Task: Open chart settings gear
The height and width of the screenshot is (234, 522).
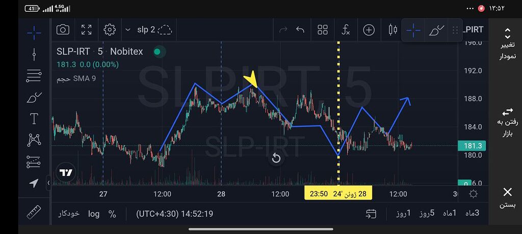Action: 110,30
